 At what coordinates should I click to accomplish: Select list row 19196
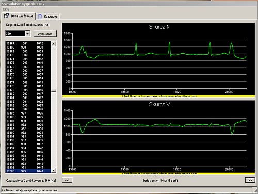click(28, 156)
